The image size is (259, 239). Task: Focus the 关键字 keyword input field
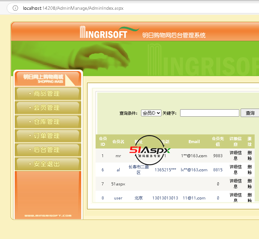[210, 113]
